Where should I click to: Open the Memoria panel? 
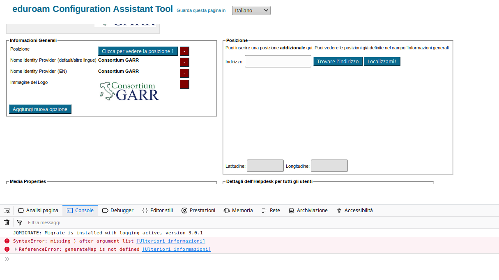click(238, 211)
